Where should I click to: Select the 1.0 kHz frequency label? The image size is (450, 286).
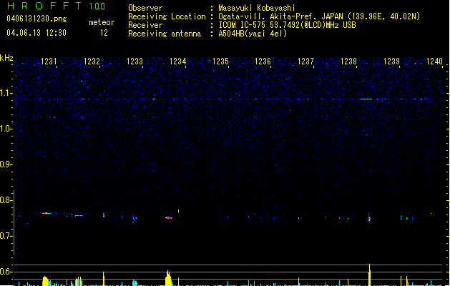[6, 129]
